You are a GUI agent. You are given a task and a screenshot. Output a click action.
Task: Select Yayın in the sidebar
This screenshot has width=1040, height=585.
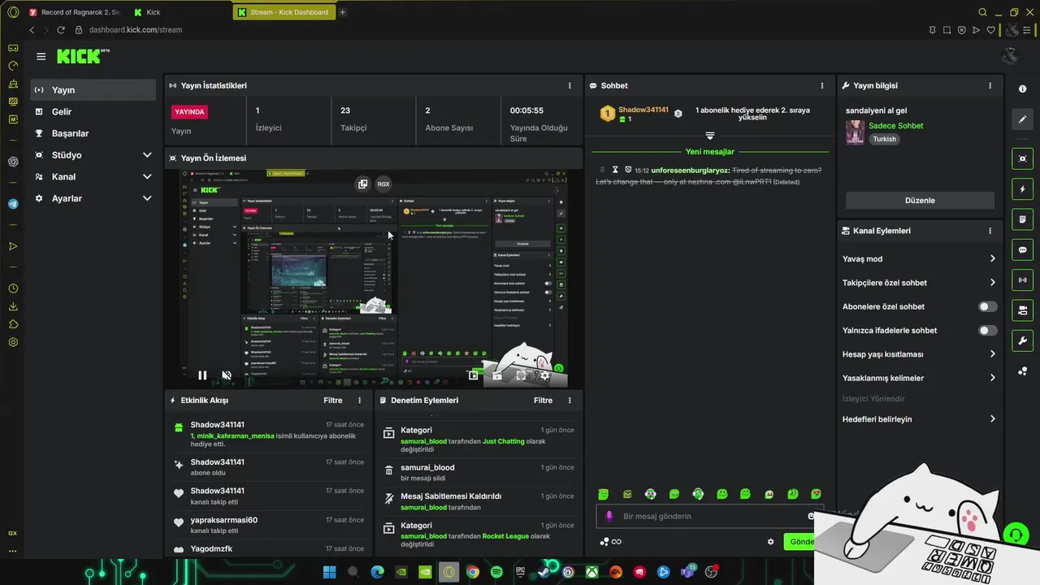[93, 90]
